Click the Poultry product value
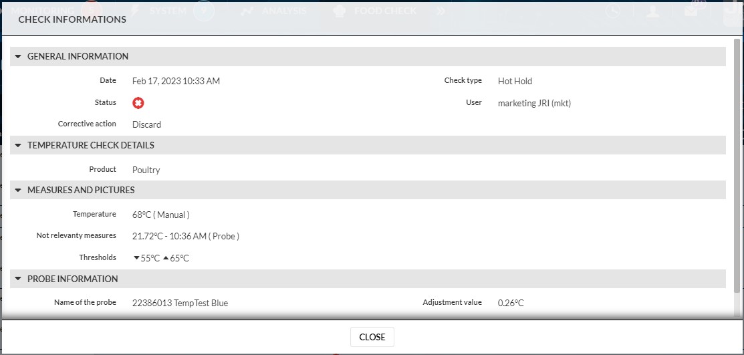744x355 pixels. pyautogui.click(x=146, y=170)
